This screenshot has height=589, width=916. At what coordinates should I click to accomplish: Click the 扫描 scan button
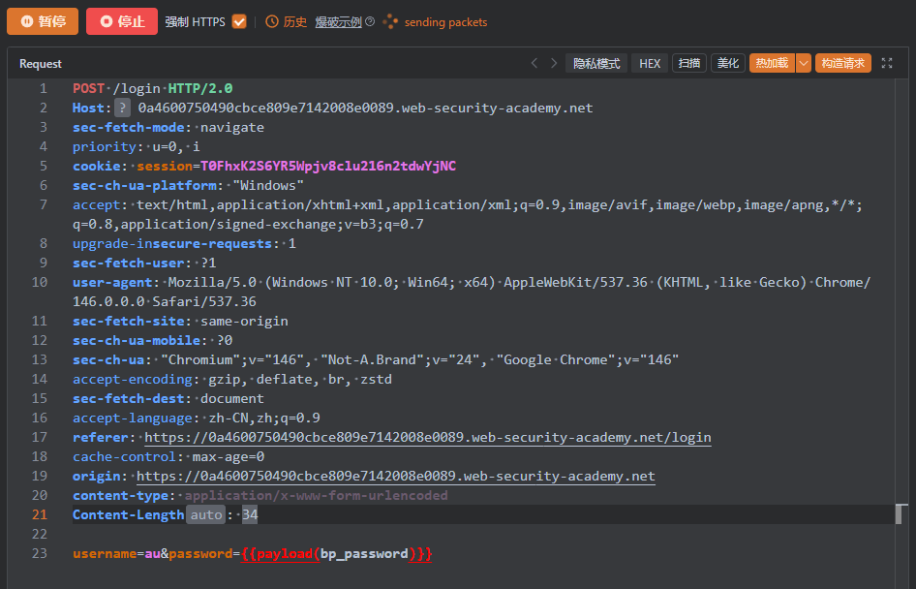pyautogui.click(x=688, y=63)
